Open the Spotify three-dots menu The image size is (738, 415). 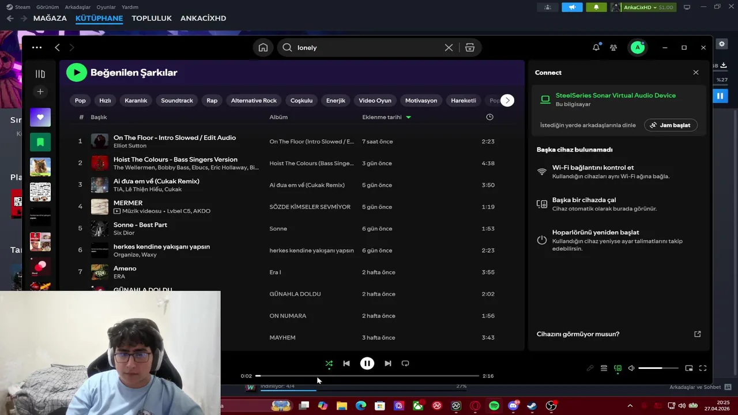click(x=37, y=48)
